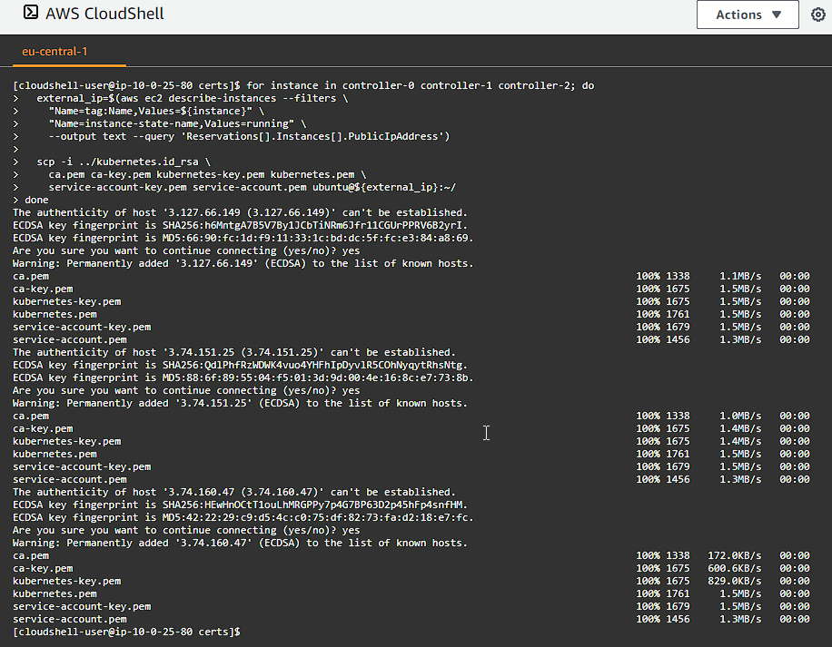Click the Actions dropdown arrow
The height and width of the screenshot is (647, 832).
click(x=775, y=15)
